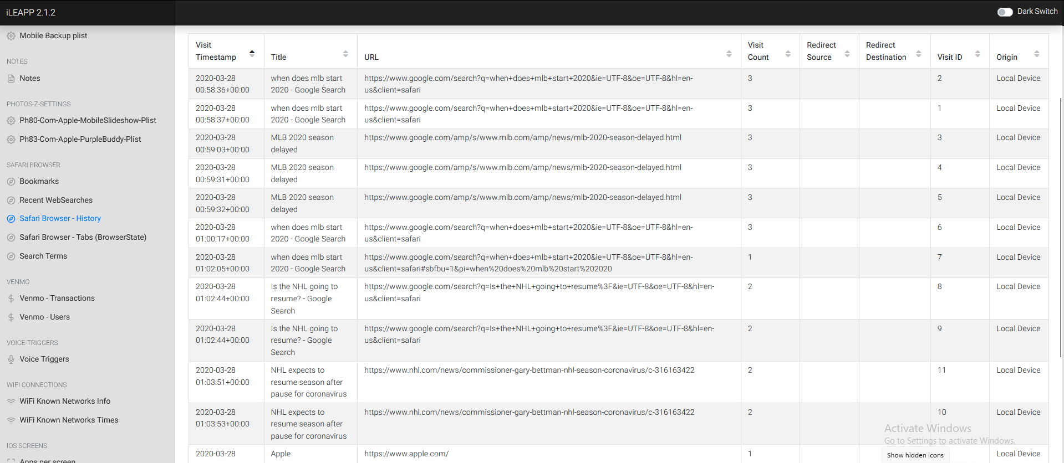Click compass icon next to Safari Browser - Tabs

coord(11,238)
